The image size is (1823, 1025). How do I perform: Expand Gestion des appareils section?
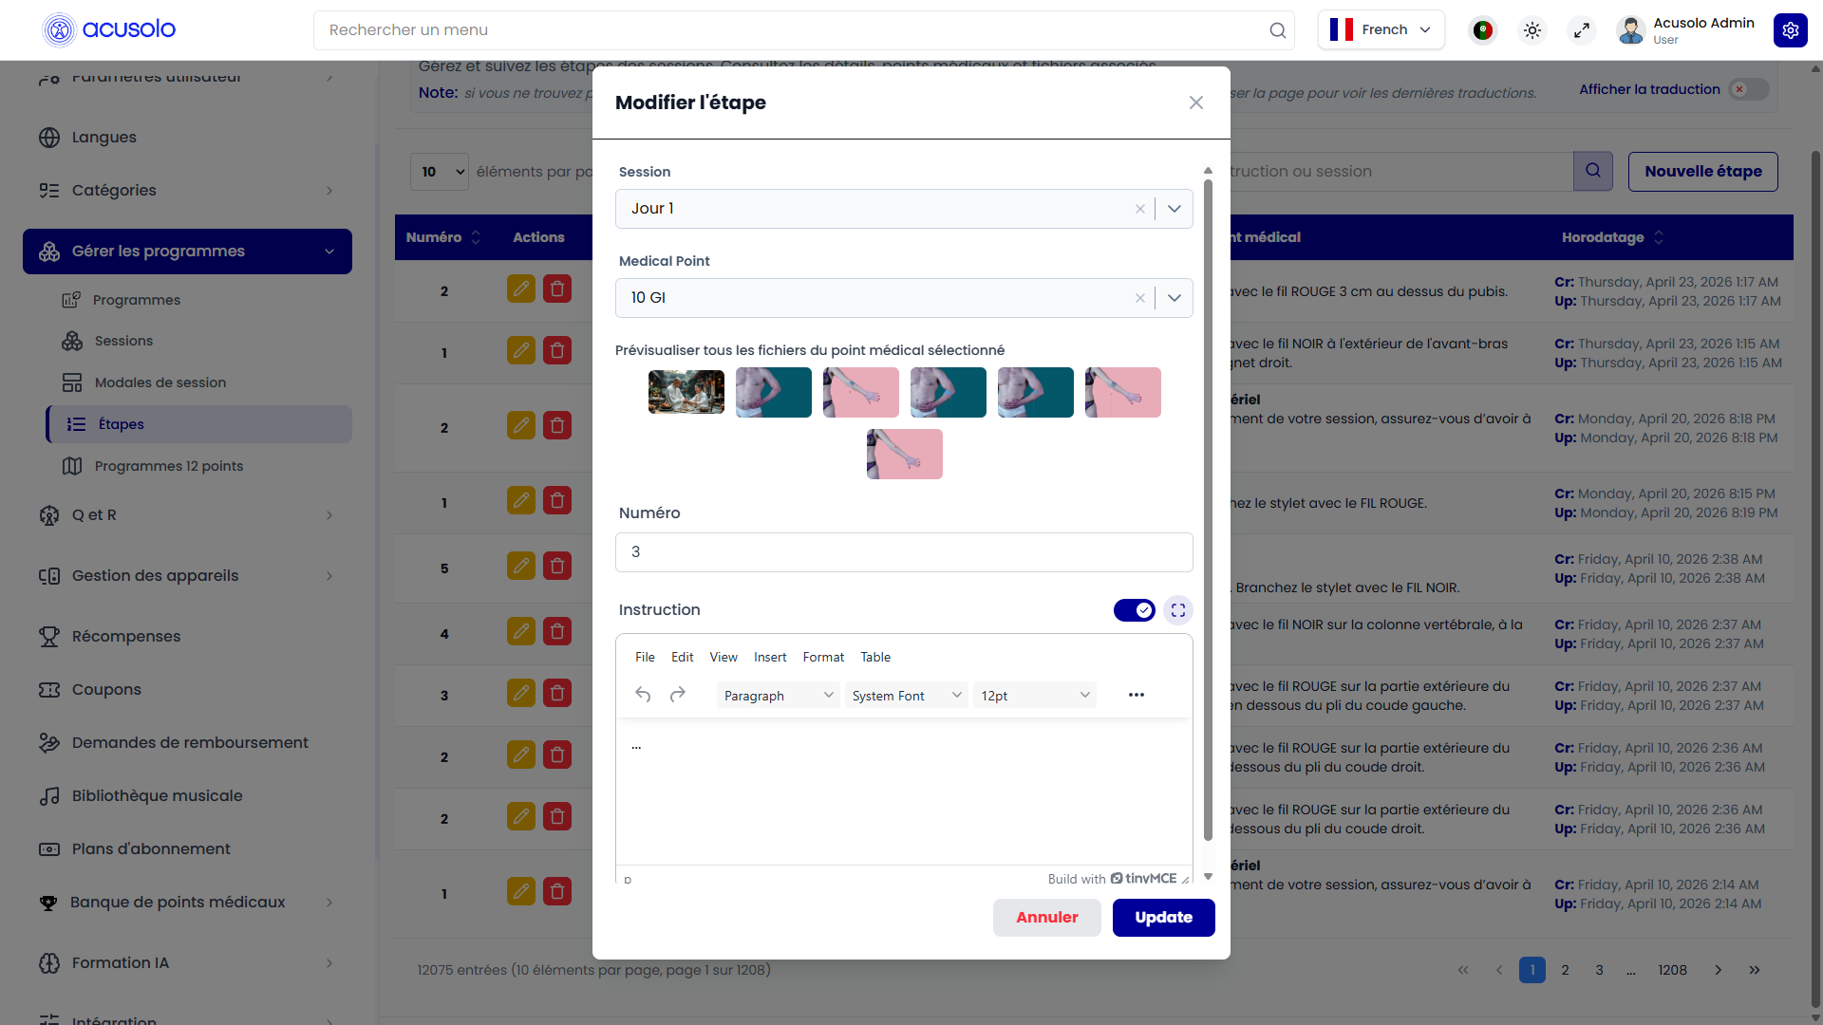pos(187,575)
